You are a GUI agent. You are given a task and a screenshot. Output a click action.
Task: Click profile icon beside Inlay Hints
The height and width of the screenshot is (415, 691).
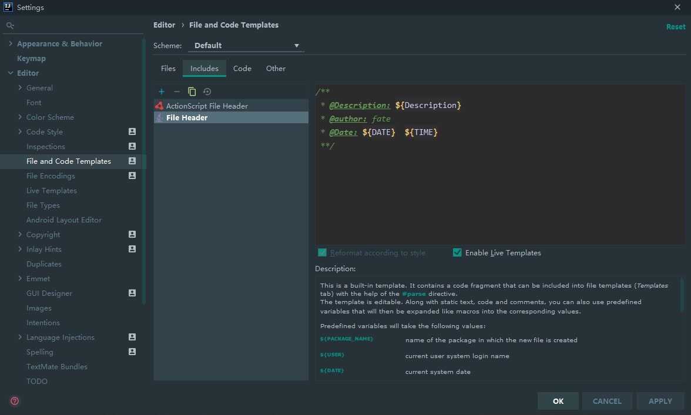point(132,249)
